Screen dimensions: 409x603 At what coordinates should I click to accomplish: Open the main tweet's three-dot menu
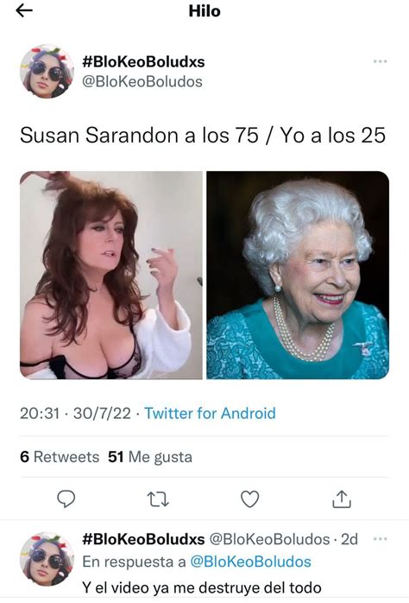click(380, 61)
